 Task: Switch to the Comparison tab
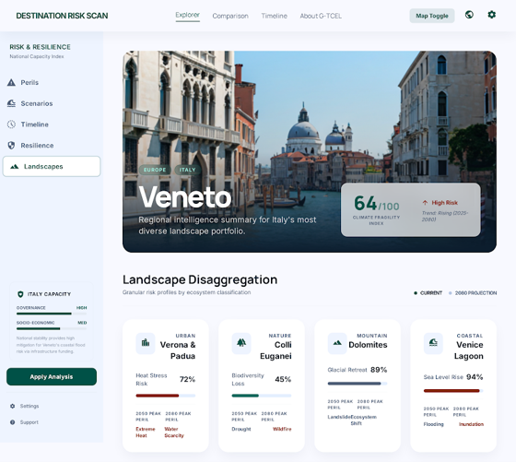[x=230, y=16]
